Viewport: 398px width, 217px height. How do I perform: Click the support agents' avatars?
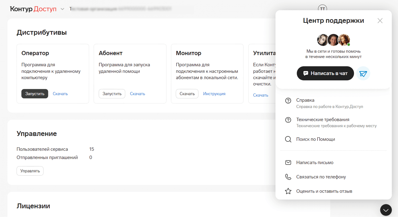tap(333, 40)
